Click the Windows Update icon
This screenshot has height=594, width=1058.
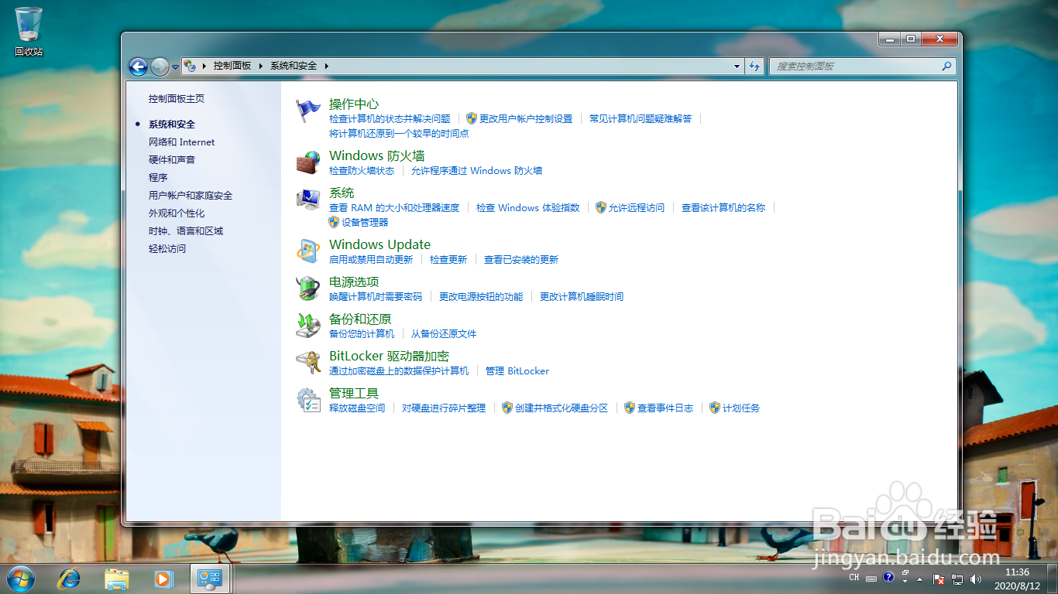pos(308,251)
